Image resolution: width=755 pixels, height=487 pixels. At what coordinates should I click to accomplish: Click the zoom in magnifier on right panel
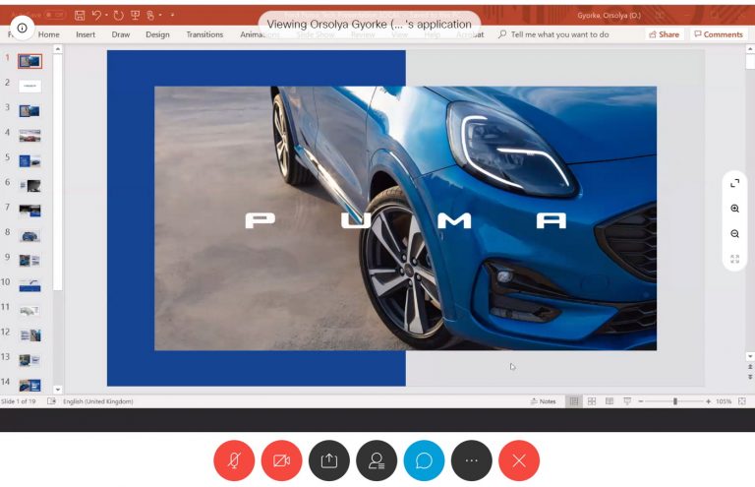click(x=734, y=209)
